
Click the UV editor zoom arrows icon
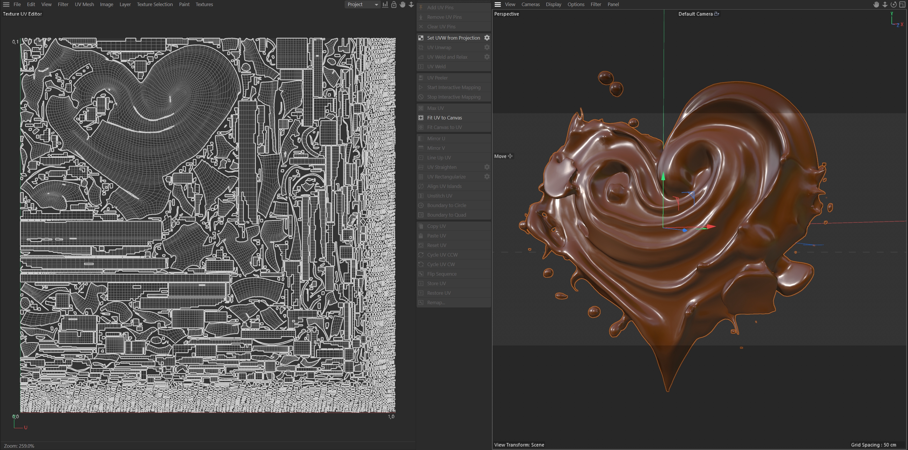point(411,5)
